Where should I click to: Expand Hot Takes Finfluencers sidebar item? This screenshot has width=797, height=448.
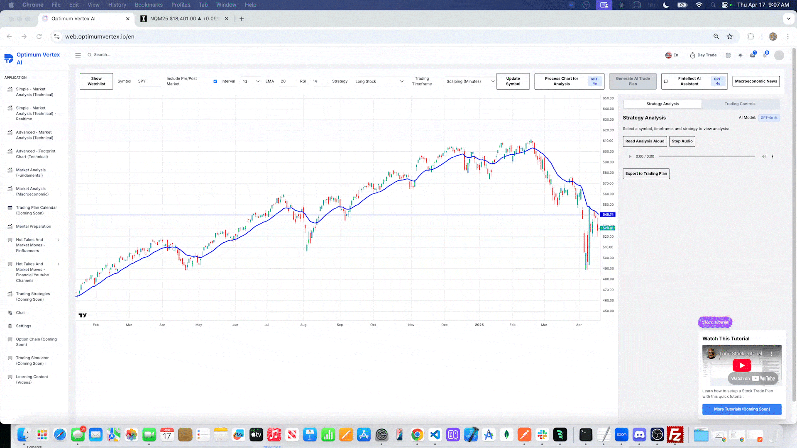(59, 240)
